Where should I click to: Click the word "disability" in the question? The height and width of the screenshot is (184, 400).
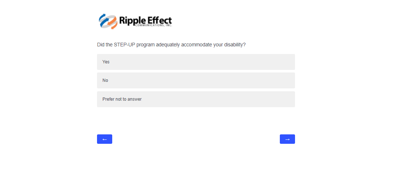coord(234,45)
